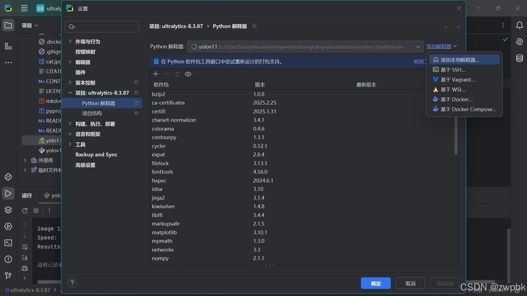Select the Python 解释器 settings item
This screenshot has height=296, width=527.
pyautogui.click(x=102, y=103)
